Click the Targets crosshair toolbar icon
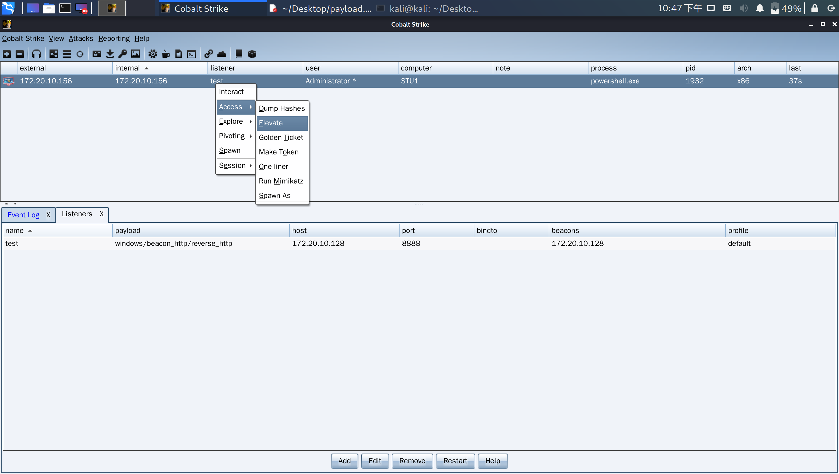This screenshot has height=474, width=839. [80, 54]
